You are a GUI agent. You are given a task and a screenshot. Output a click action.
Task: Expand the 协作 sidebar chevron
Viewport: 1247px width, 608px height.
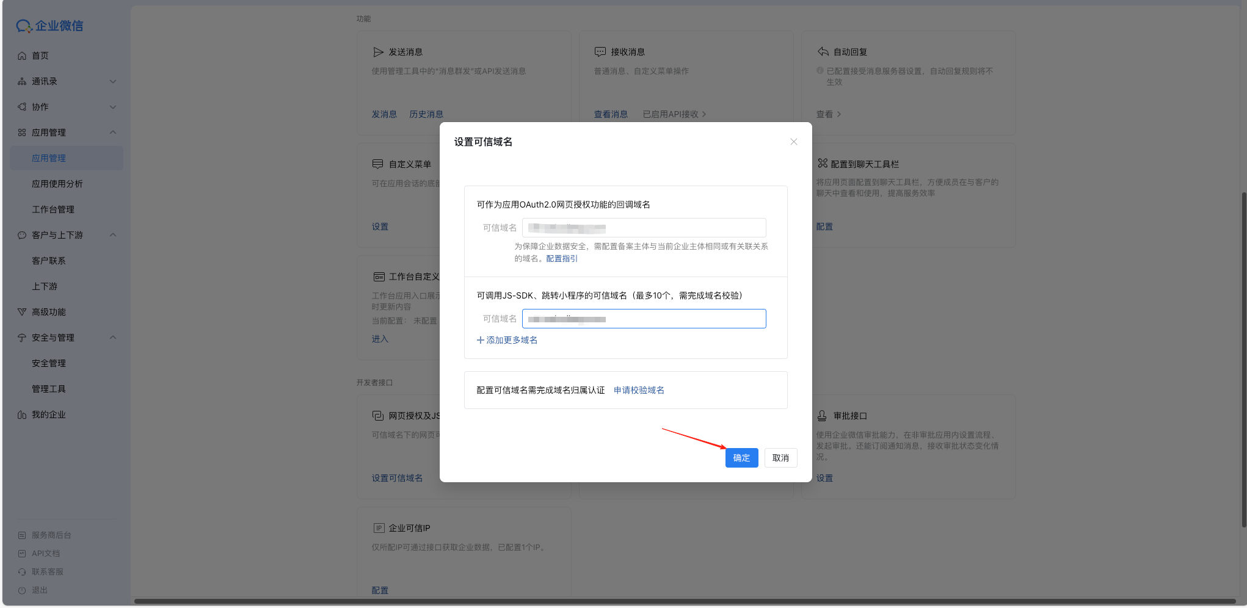tap(112, 107)
